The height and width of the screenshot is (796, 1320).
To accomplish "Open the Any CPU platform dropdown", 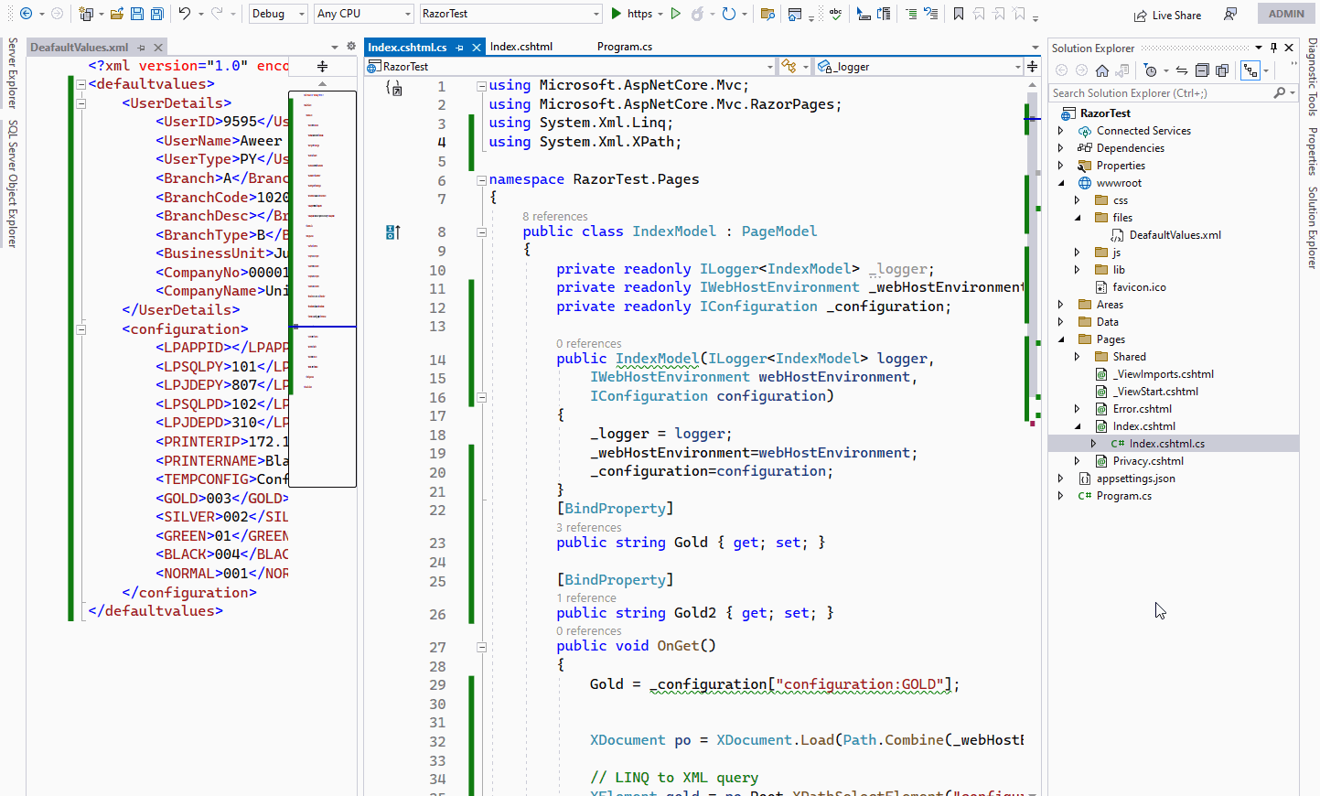I will coord(364,14).
